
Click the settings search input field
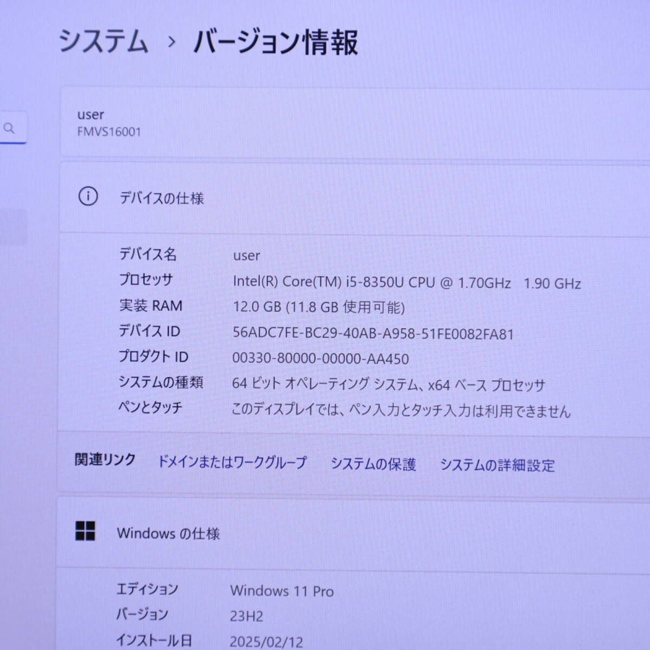13,128
